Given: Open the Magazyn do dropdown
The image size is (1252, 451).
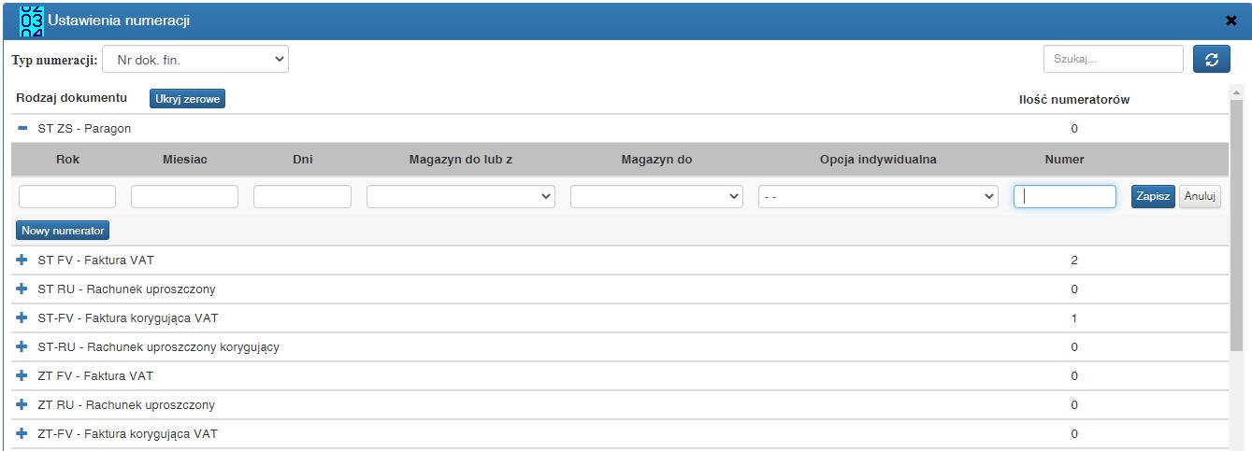Looking at the screenshot, I should pyautogui.click(x=656, y=197).
